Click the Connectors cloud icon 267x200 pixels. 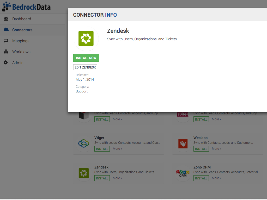(x=6, y=30)
